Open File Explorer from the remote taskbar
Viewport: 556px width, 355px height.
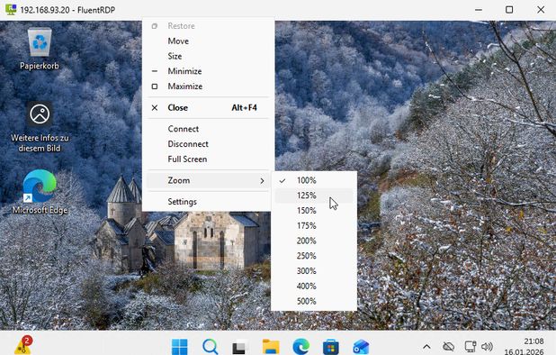[271, 347]
